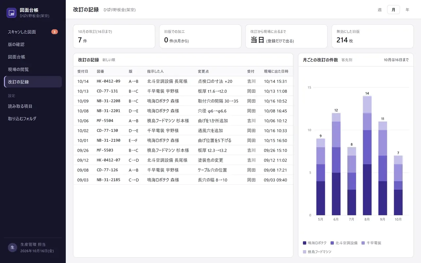The width and height of the screenshot is (421, 263).
Task: Click drawing number CD-77-131
Action: [x=107, y=91]
